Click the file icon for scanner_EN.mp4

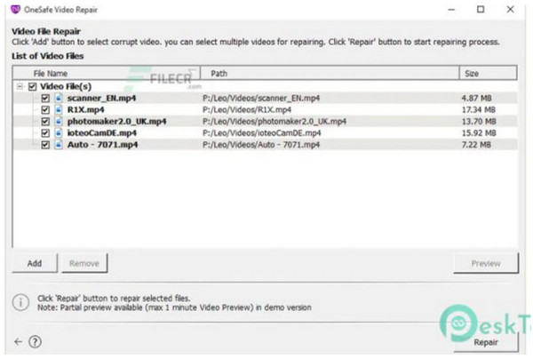pyautogui.click(x=59, y=98)
